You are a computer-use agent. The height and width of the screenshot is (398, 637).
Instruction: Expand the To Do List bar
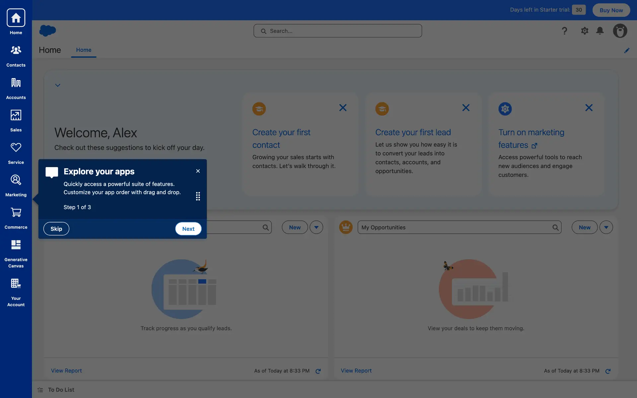tap(61, 390)
